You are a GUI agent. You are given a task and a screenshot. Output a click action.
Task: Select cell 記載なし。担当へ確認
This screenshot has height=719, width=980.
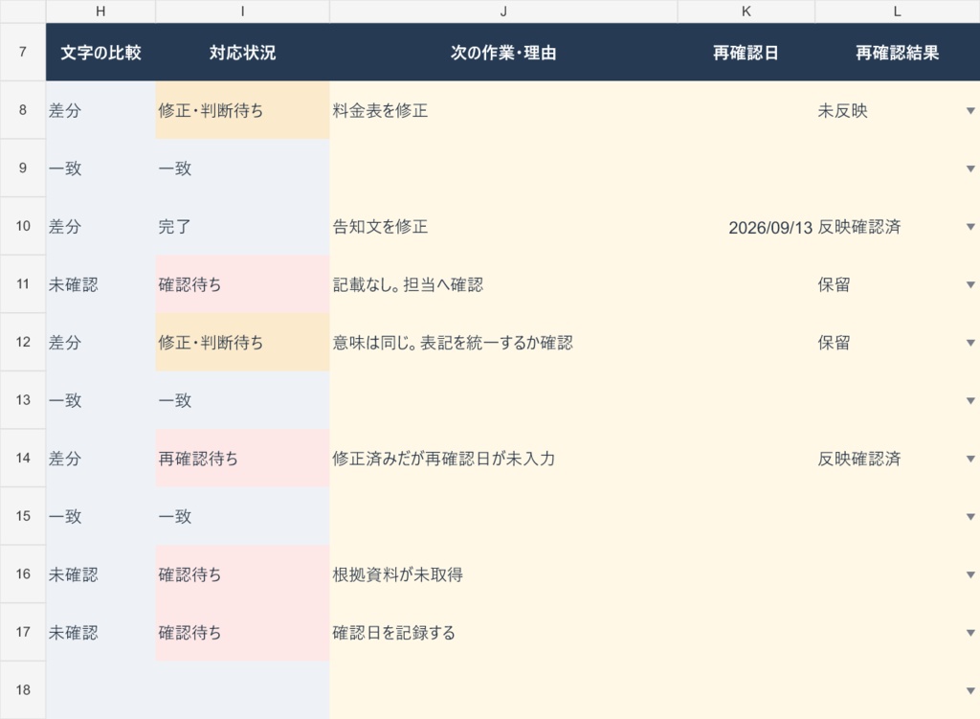point(503,284)
